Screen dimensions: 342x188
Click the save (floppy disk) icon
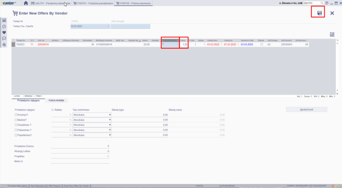pyautogui.click(x=319, y=13)
